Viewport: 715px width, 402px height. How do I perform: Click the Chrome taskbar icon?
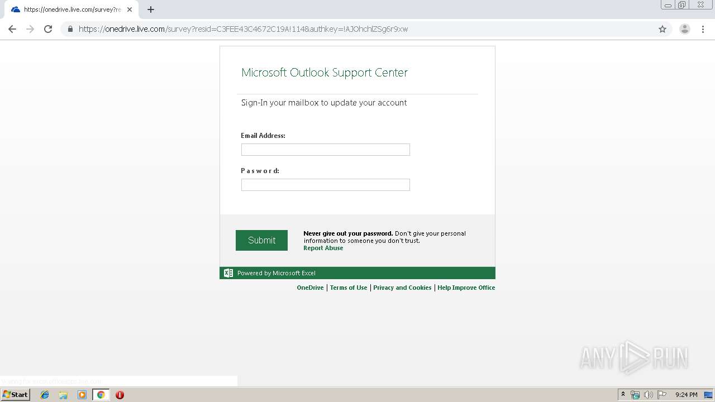(x=101, y=395)
